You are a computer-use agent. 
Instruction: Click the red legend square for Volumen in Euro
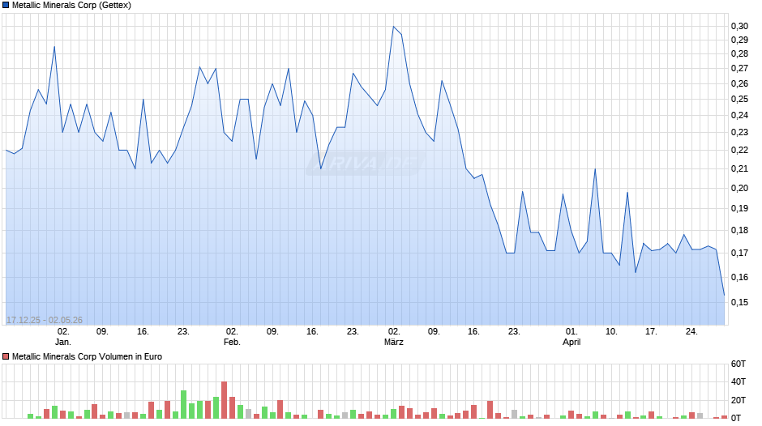(6, 356)
